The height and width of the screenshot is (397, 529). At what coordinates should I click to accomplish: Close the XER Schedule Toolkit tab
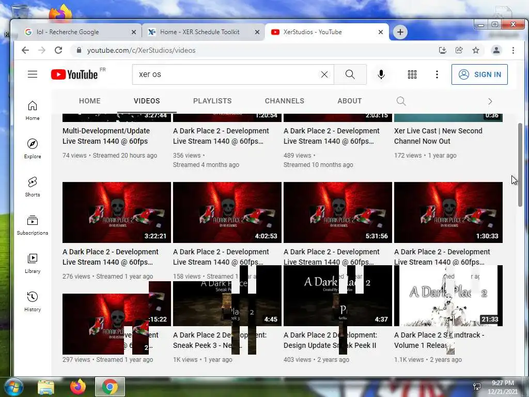257,32
